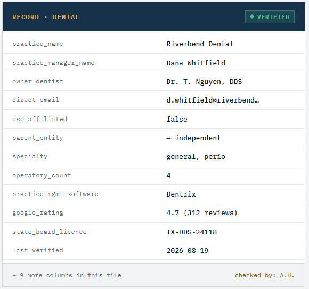Click Dentrix practice management software value
The image size is (309, 289).
click(181, 194)
